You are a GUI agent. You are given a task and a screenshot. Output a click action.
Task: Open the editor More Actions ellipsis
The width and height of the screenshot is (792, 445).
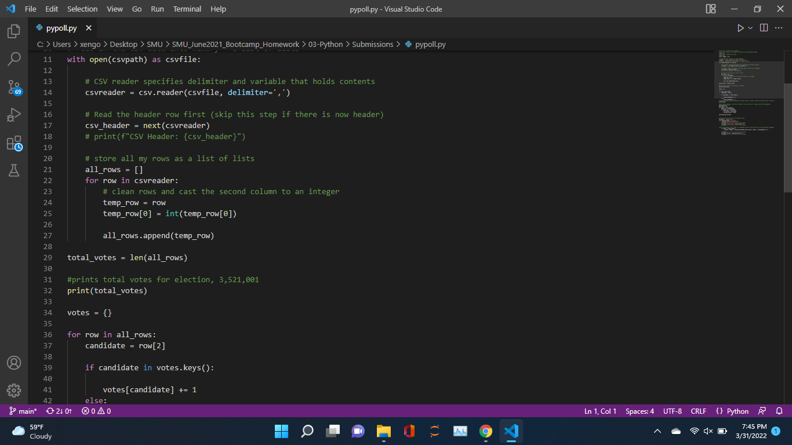(779, 28)
